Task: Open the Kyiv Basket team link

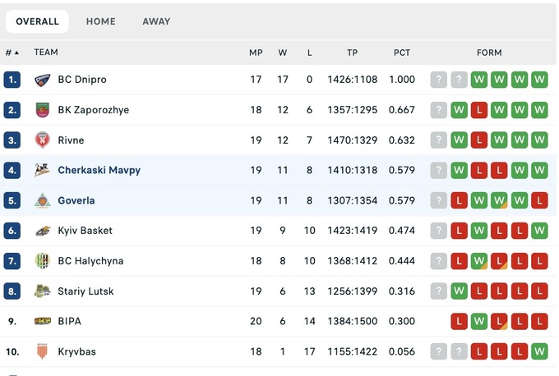Action: [x=85, y=232]
